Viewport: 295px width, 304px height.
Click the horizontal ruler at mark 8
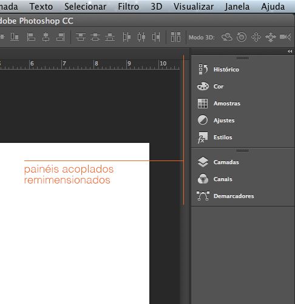(96, 64)
